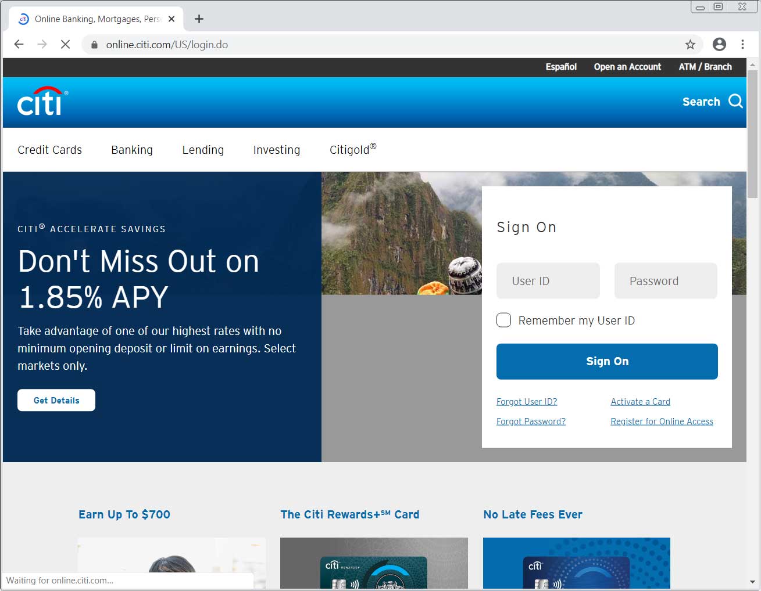Close the Online Banking tab

pyautogui.click(x=172, y=19)
